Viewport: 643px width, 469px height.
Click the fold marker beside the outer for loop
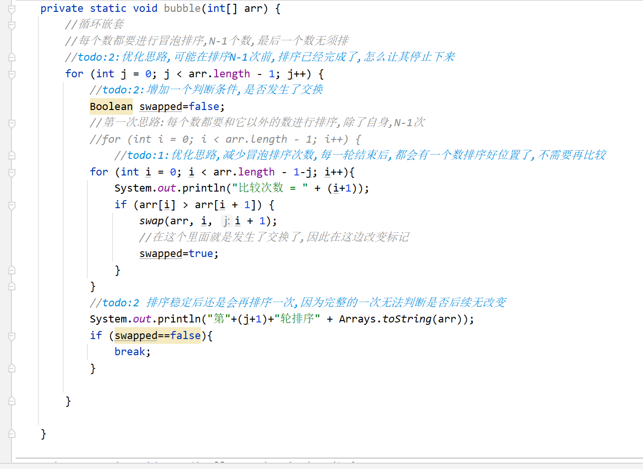pyautogui.click(x=10, y=74)
